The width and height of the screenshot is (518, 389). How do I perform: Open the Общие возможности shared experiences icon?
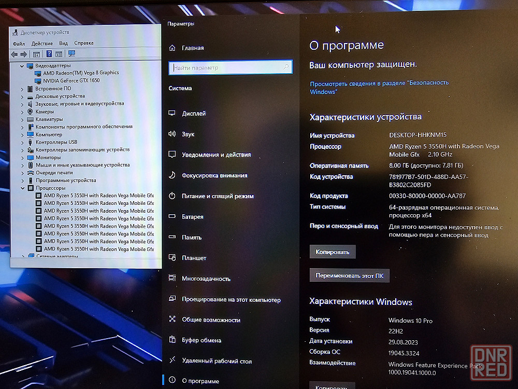point(172,319)
